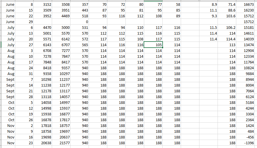The width and height of the screenshot is (257, 148).
Task: Click the cell containing 4470
Action: click(x=43, y=28)
